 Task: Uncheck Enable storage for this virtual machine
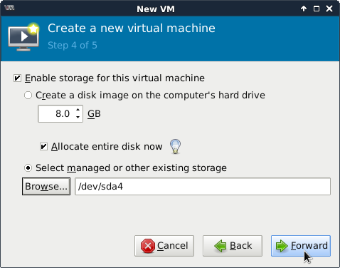tap(17, 78)
